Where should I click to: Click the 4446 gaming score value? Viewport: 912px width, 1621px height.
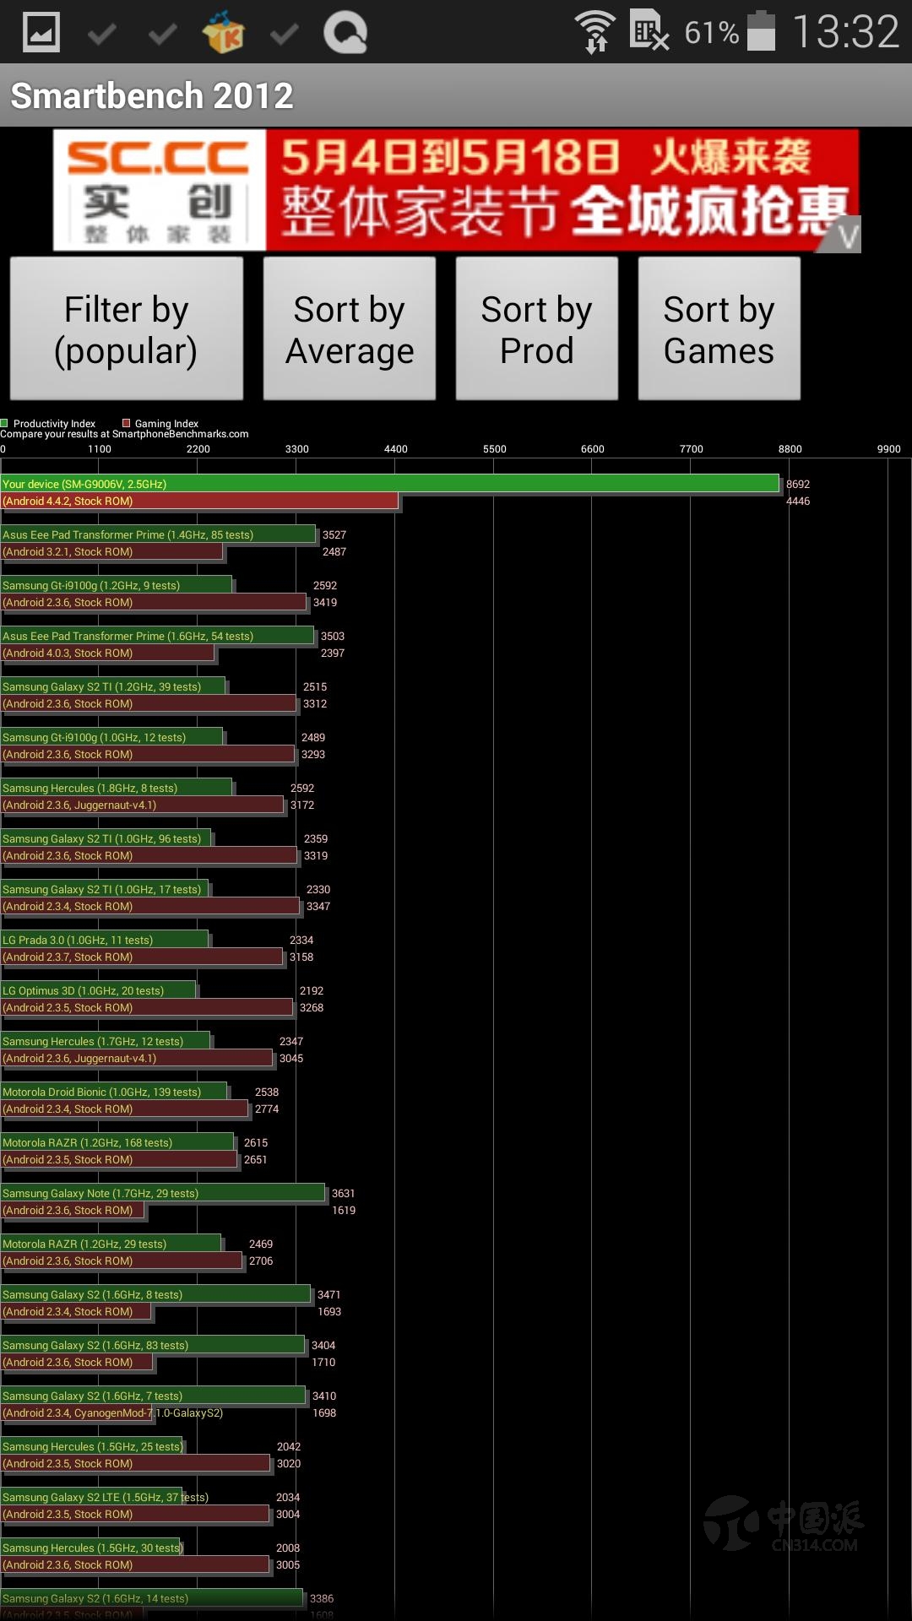tap(798, 501)
